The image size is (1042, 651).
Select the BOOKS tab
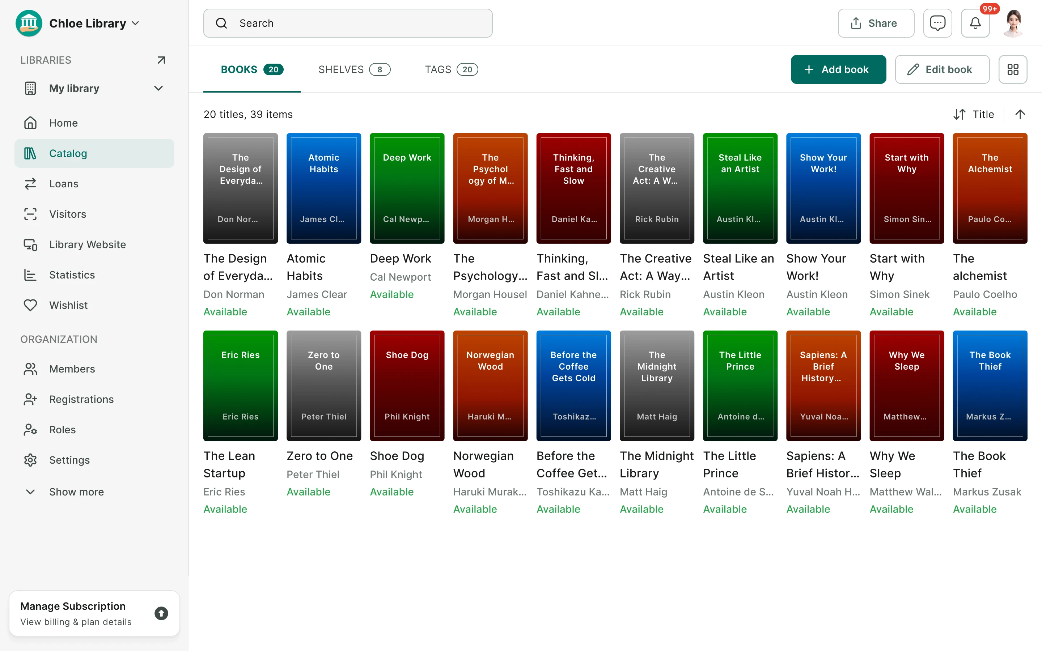coord(252,69)
